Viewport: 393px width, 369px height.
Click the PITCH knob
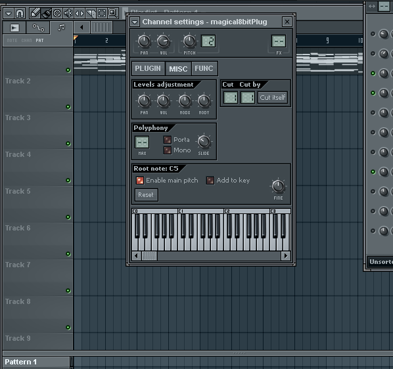(189, 41)
